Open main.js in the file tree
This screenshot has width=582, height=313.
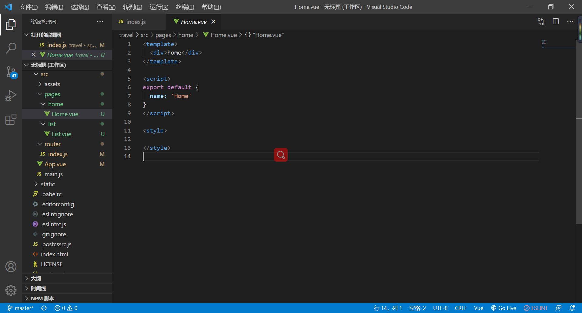(x=67, y=174)
